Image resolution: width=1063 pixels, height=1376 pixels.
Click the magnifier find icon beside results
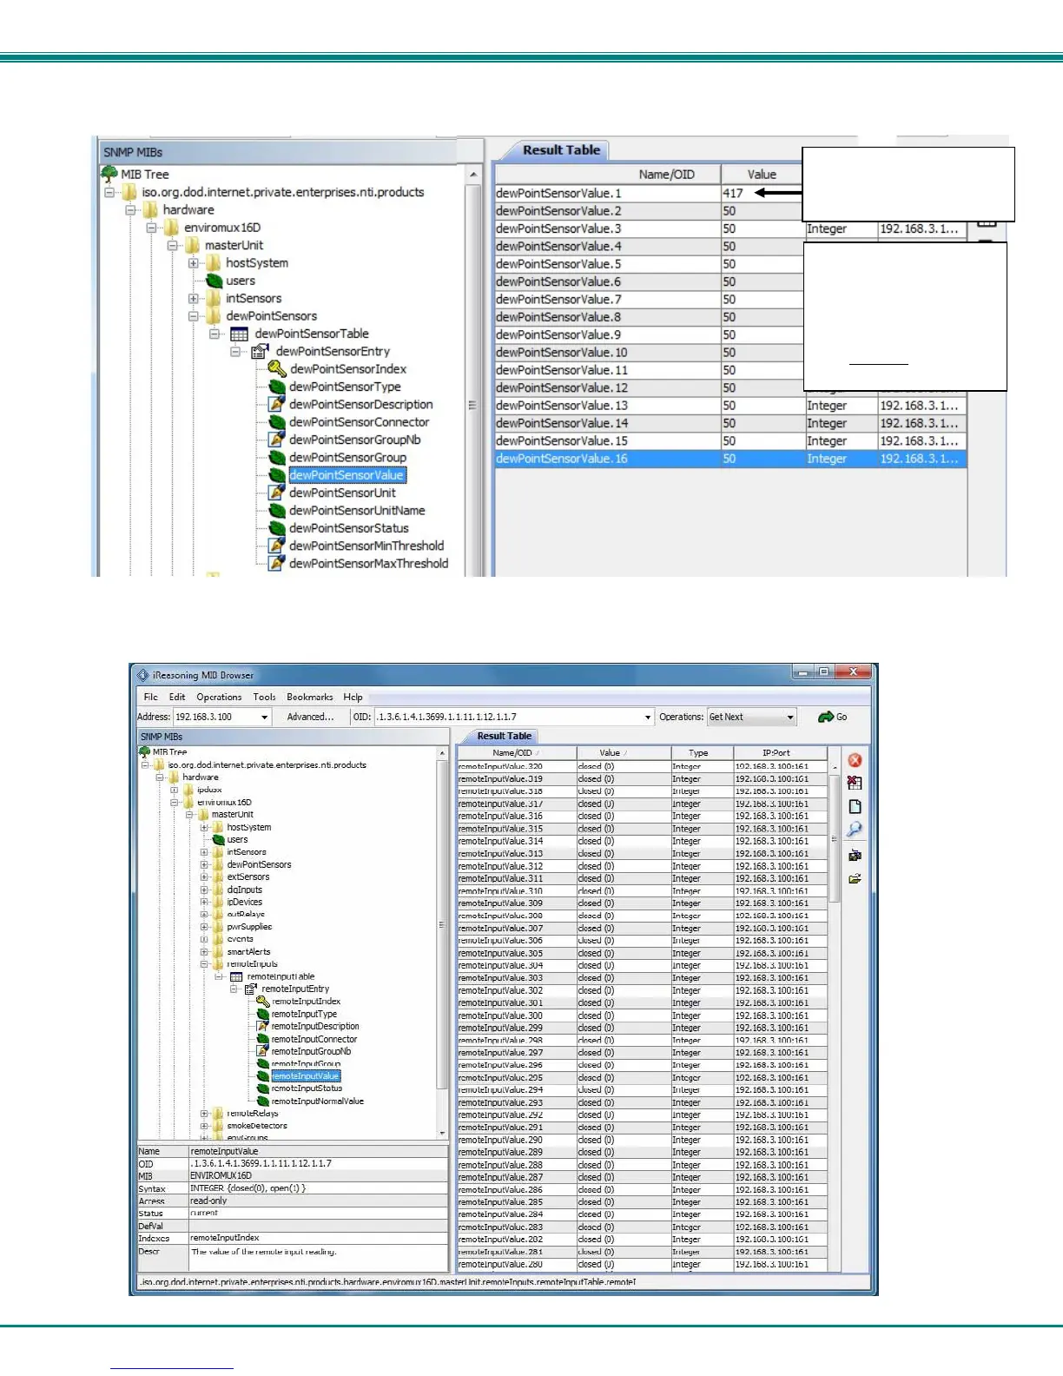click(855, 830)
